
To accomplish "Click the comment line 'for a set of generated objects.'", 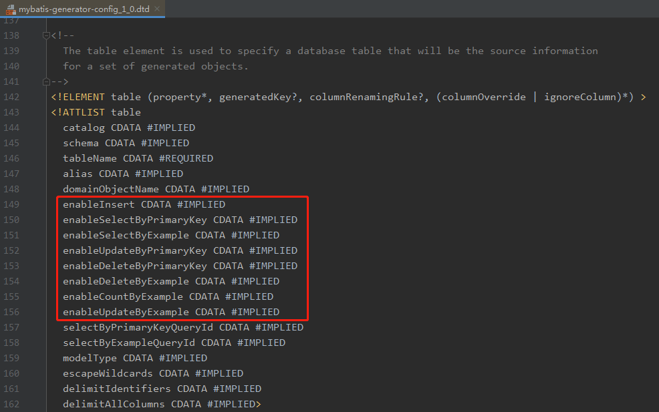I will 156,66.
